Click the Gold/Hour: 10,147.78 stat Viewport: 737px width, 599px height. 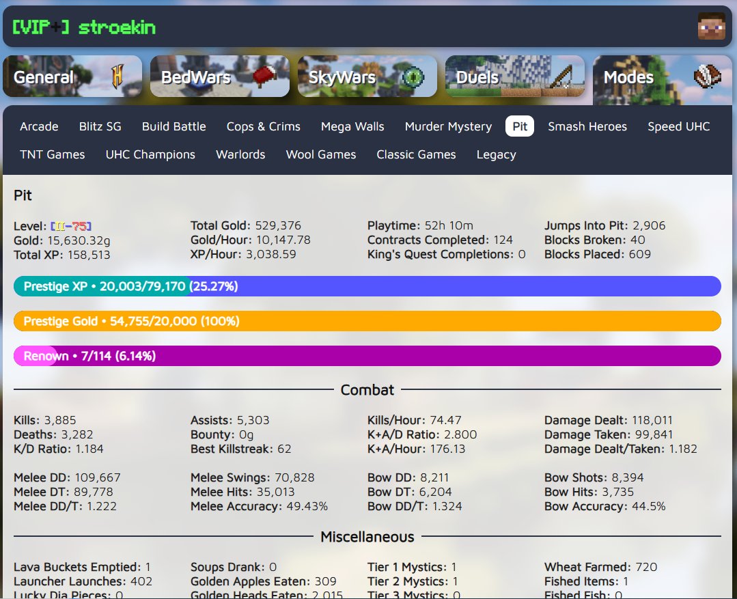[251, 240]
